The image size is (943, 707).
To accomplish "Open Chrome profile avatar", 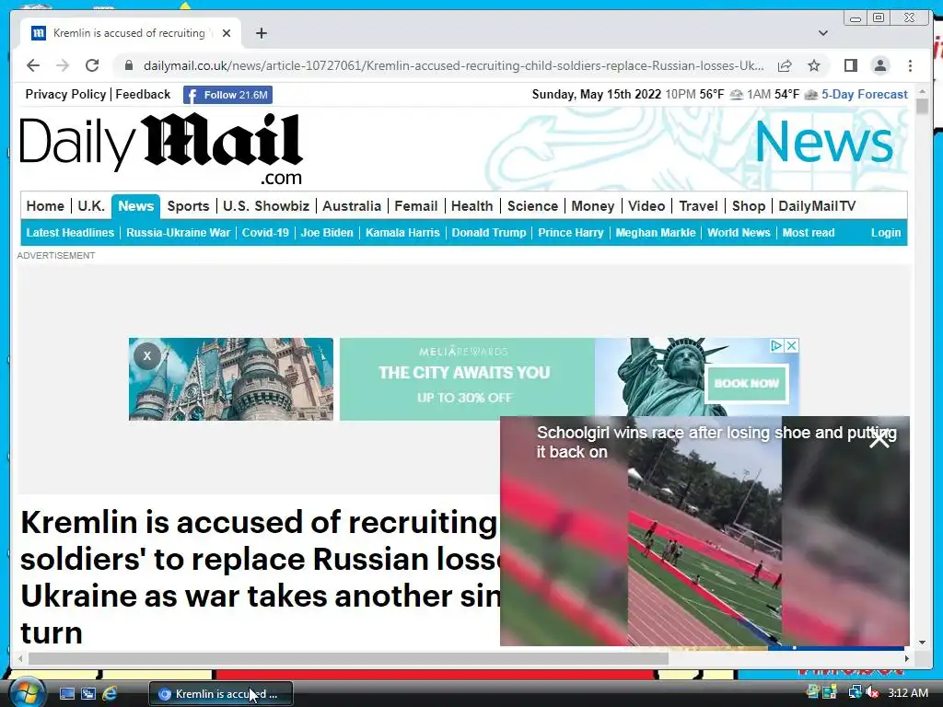I will click(879, 65).
